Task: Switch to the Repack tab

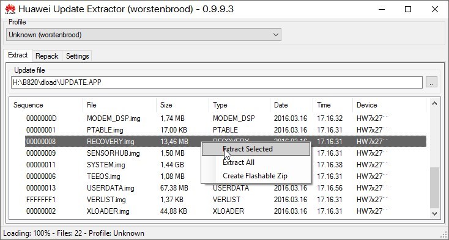Action: coord(47,56)
